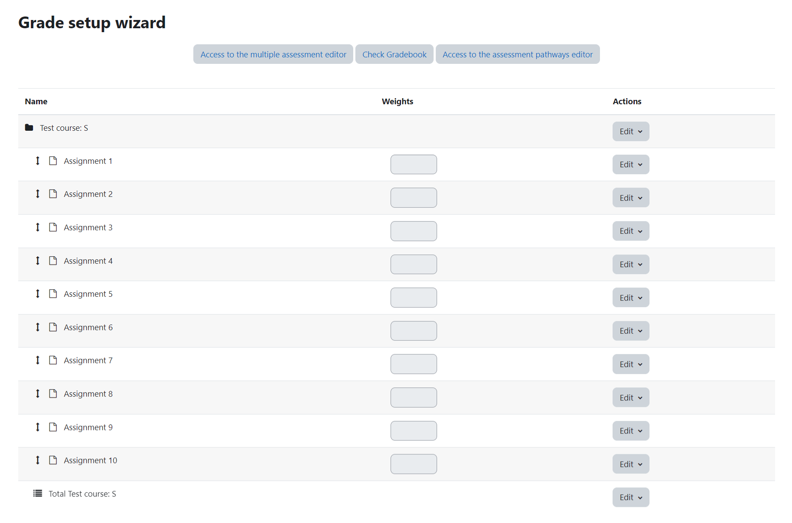Click the document icon next to Assignment 3

click(x=53, y=227)
